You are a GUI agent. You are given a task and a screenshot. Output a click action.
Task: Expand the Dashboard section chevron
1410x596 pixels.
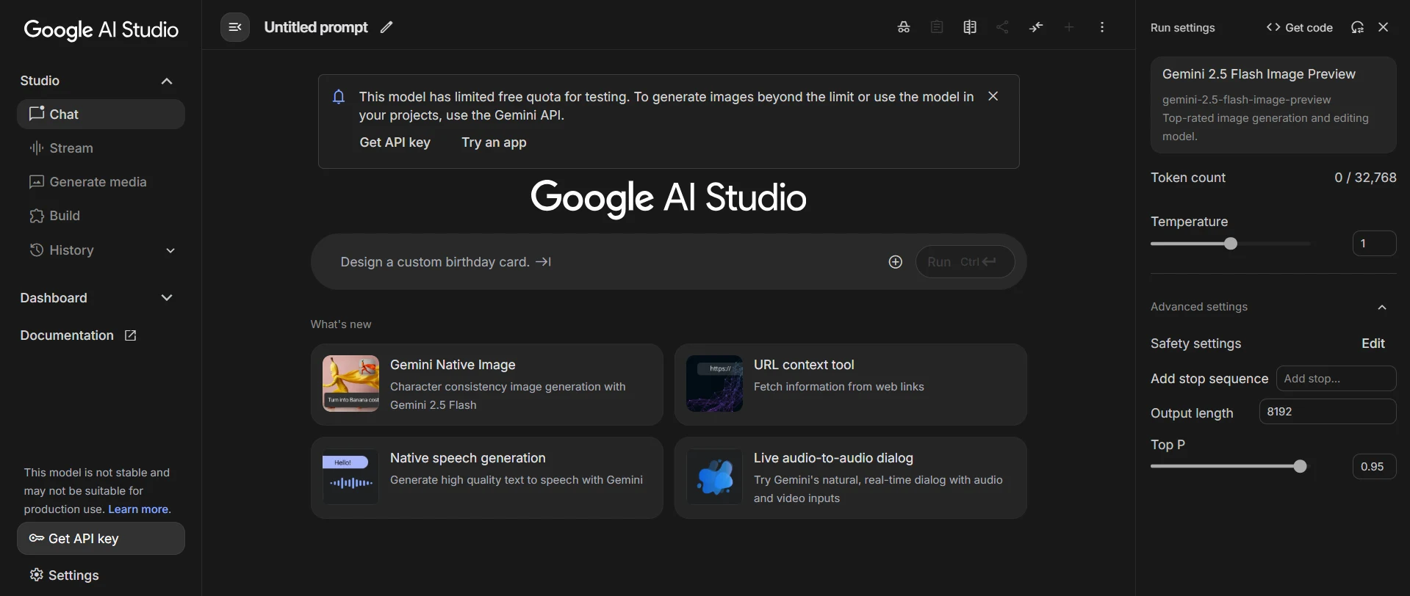point(167,298)
